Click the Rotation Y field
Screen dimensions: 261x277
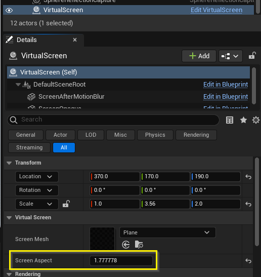click(x=165, y=190)
